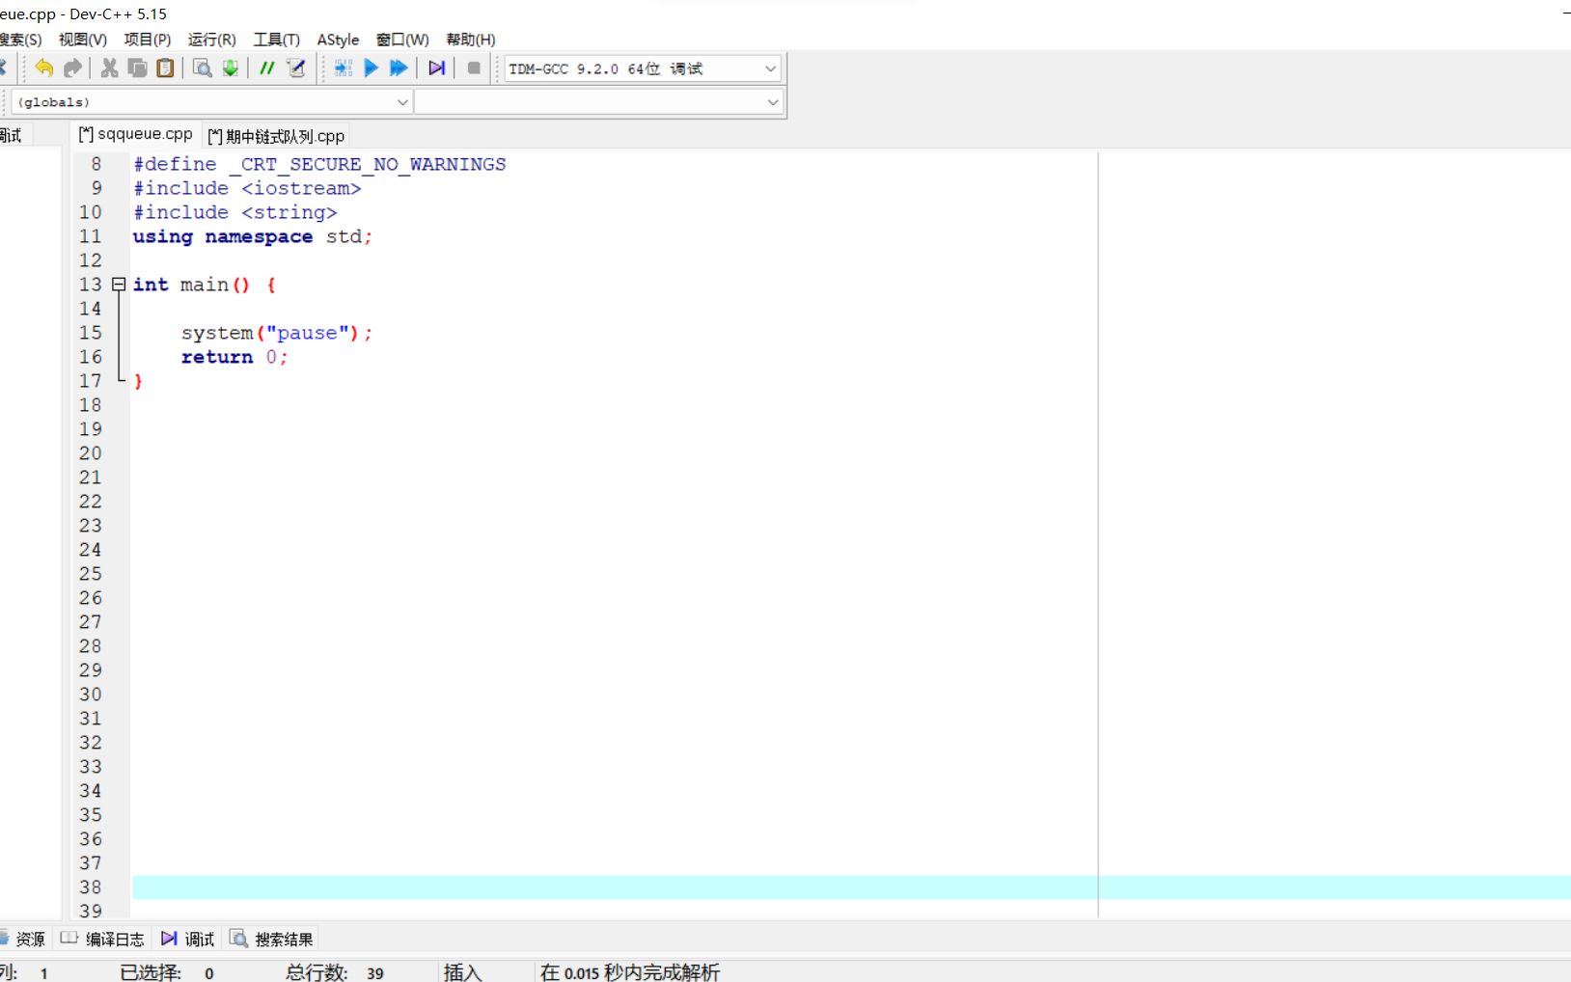The height and width of the screenshot is (982, 1571).
Task: Click the int main() { line
Action: coord(205,285)
